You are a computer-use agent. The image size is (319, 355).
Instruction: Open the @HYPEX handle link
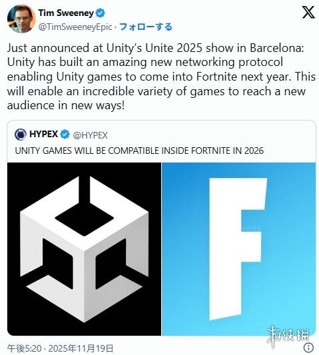pyautogui.click(x=90, y=135)
